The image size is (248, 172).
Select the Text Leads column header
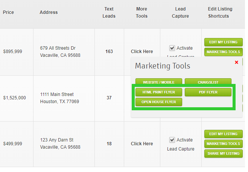(109, 12)
